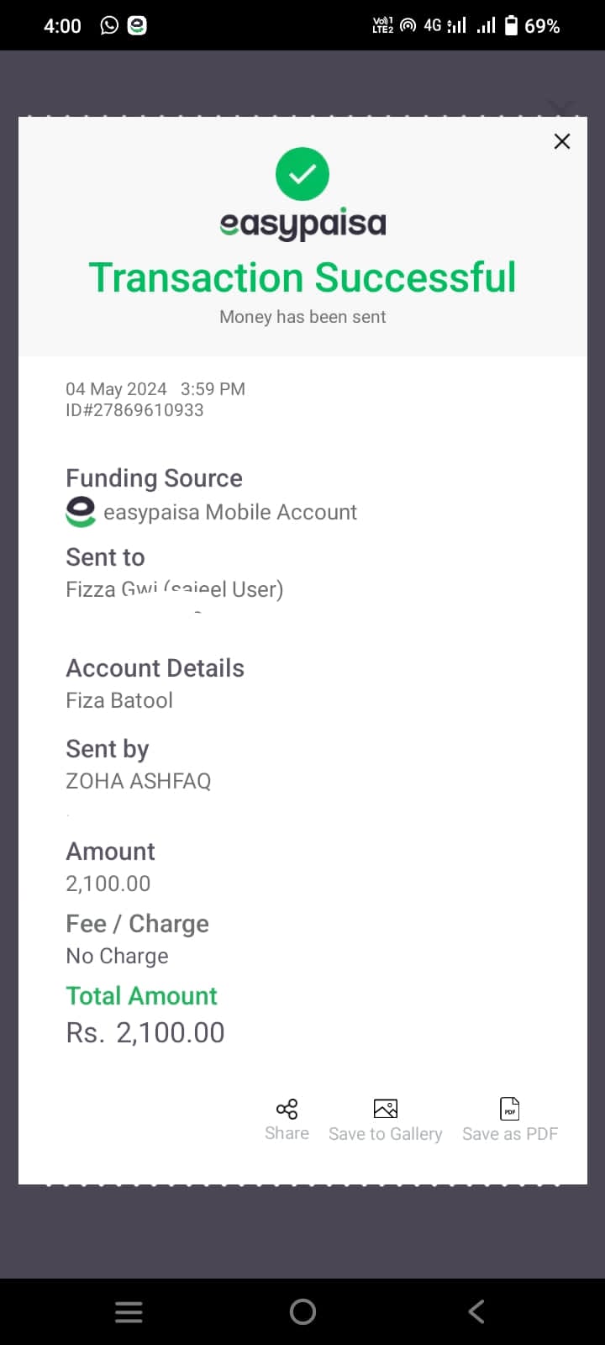Tap the transaction ID number
Image resolution: width=605 pixels, height=1345 pixels.
click(134, 410)
